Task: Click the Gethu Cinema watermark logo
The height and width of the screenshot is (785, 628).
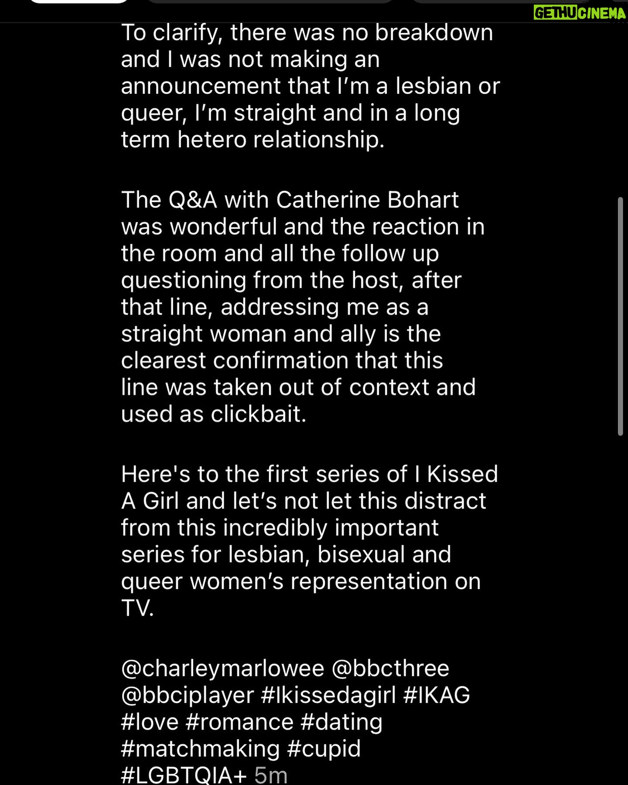Action: pyautogui.click(x=580, y=13)
